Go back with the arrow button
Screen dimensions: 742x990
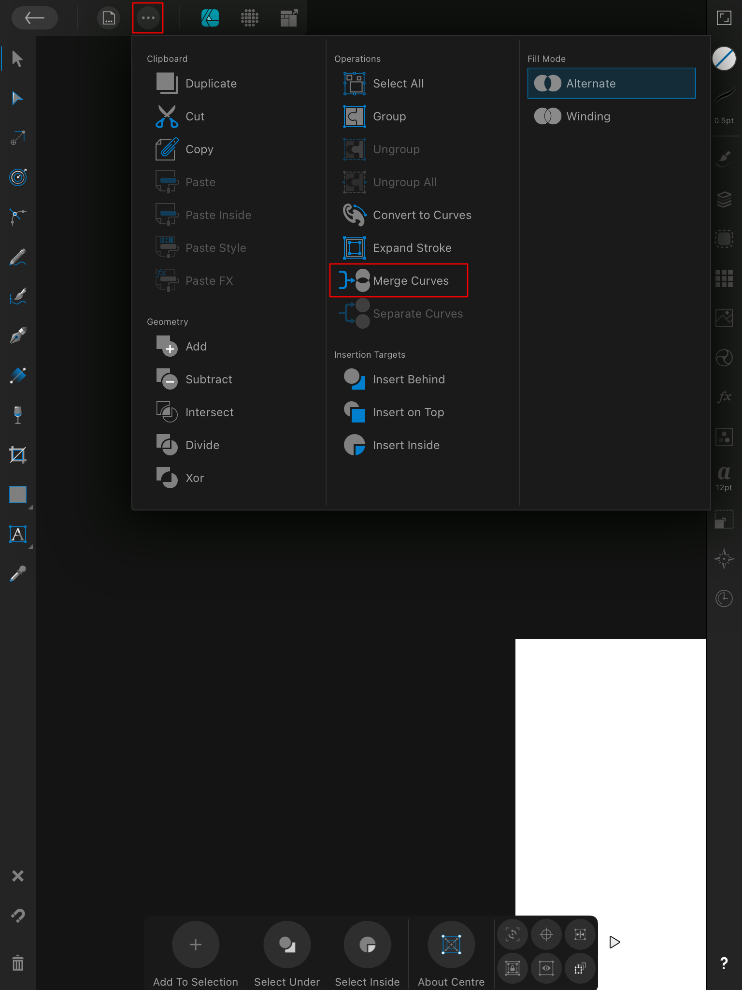pos(34,18)
